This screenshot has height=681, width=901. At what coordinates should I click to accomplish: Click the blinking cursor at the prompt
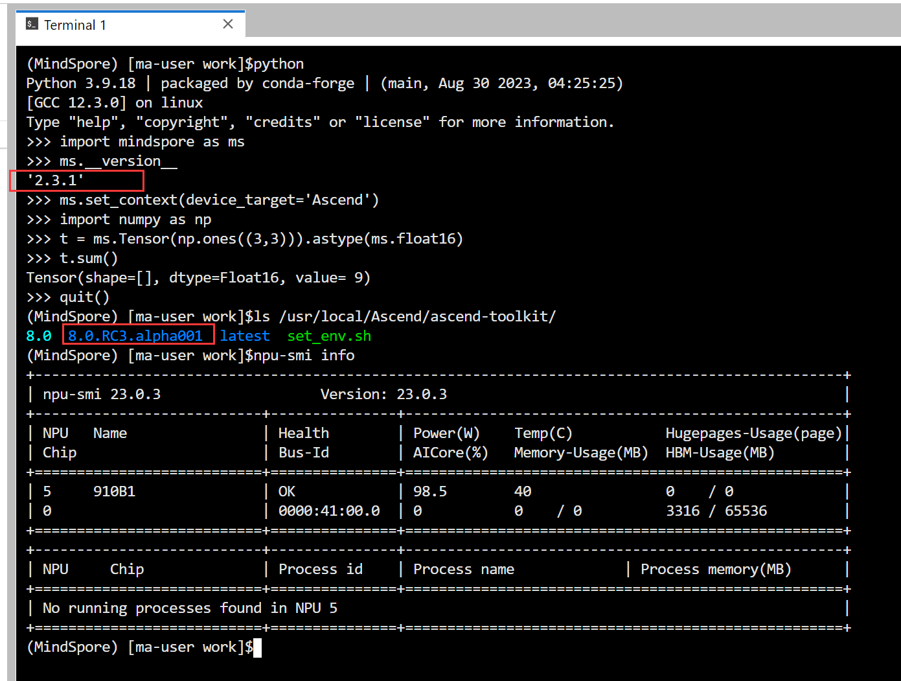pos(258,647)
